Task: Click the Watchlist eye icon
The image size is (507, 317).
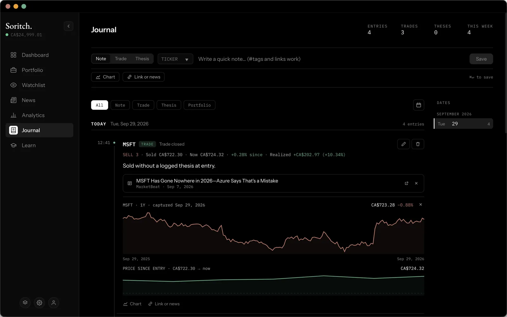Action: [x=13, y=85]
